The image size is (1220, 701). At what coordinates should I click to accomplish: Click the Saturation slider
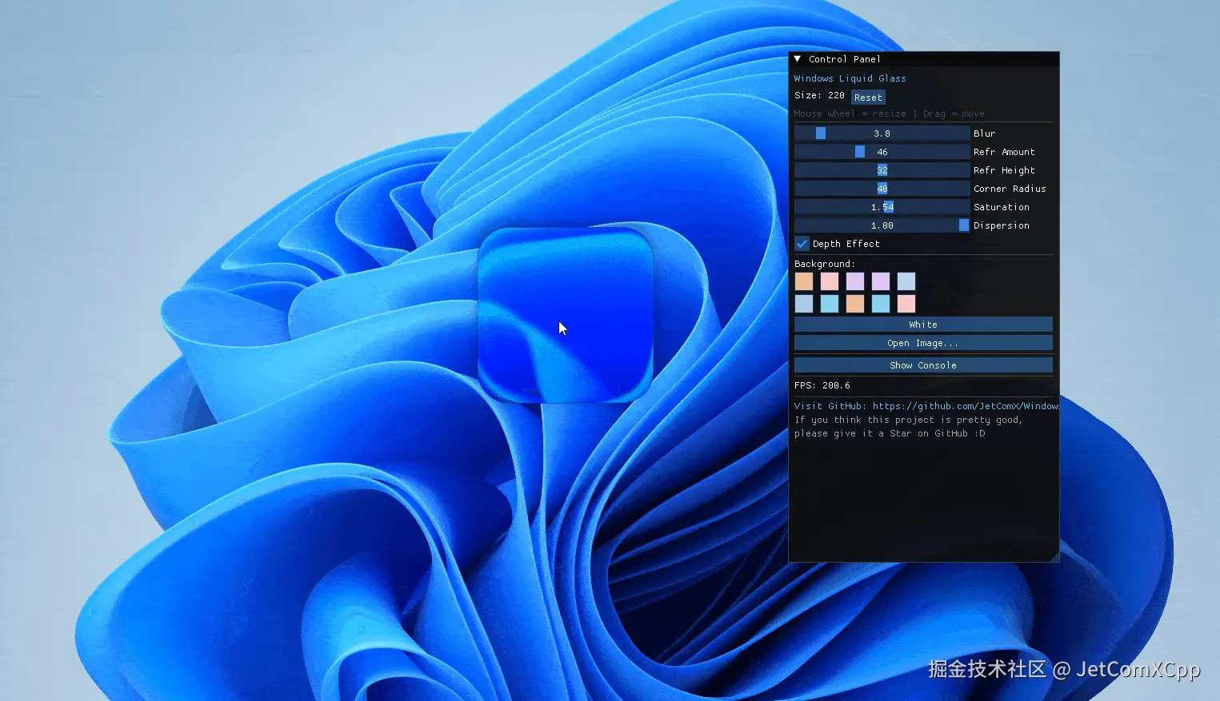(882, 207)
